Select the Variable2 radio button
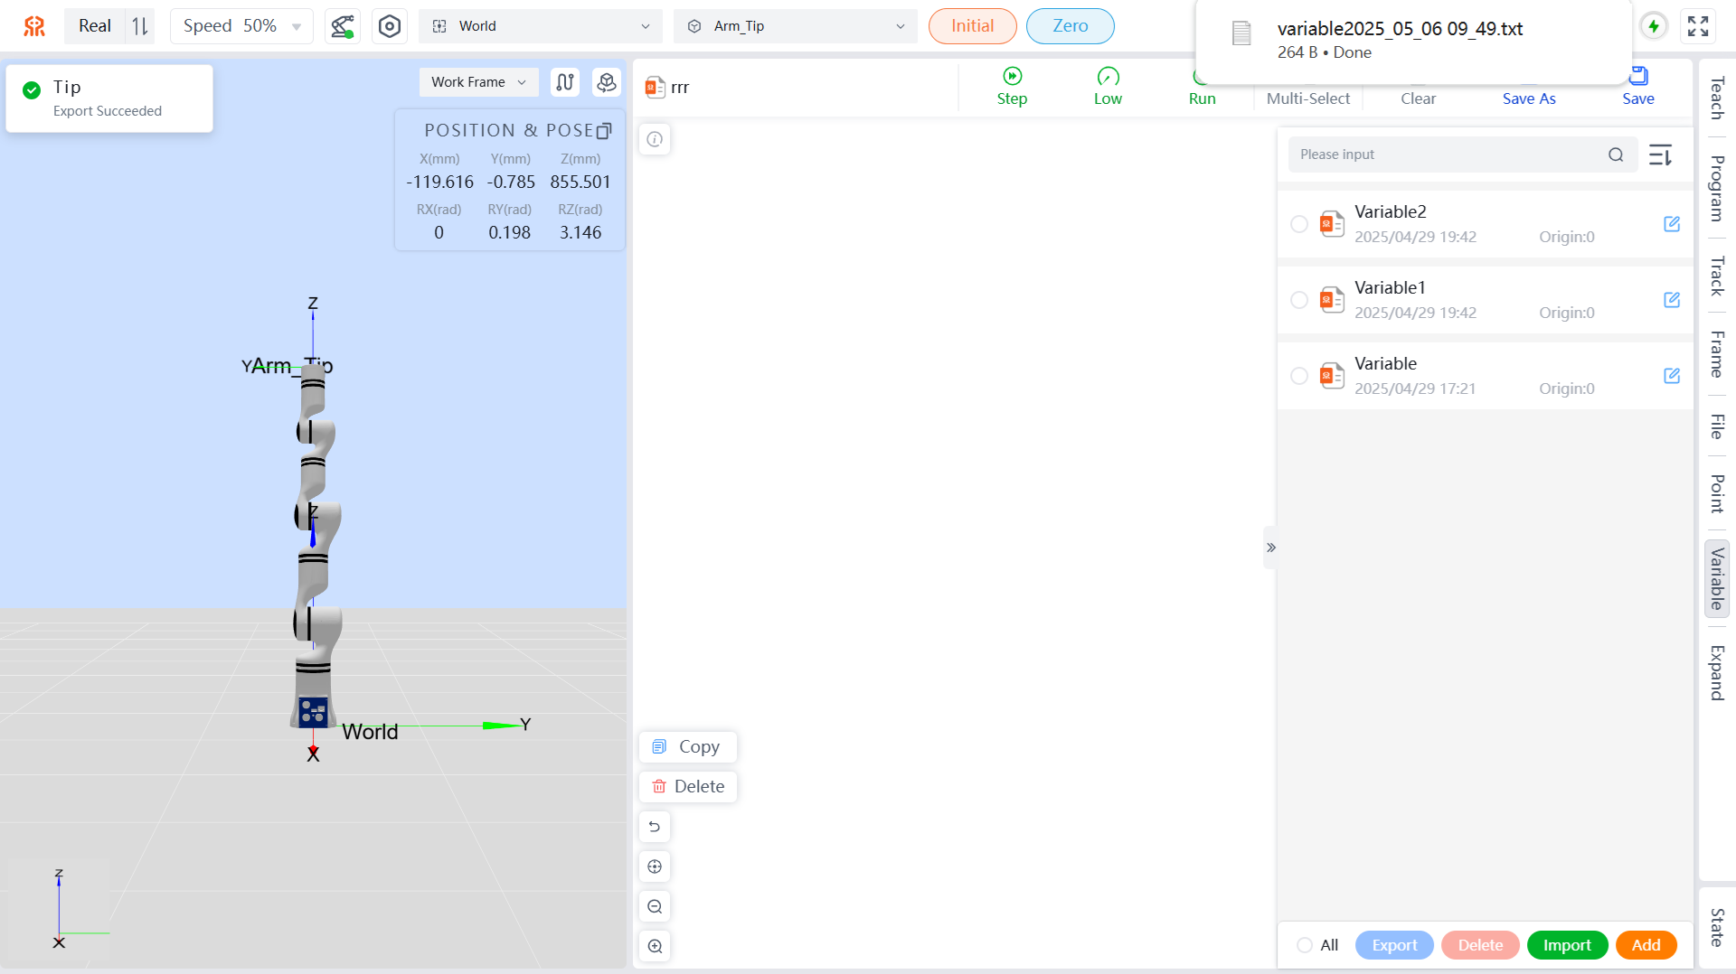This screenshot has height=974, width=1736. point(1299,224)
